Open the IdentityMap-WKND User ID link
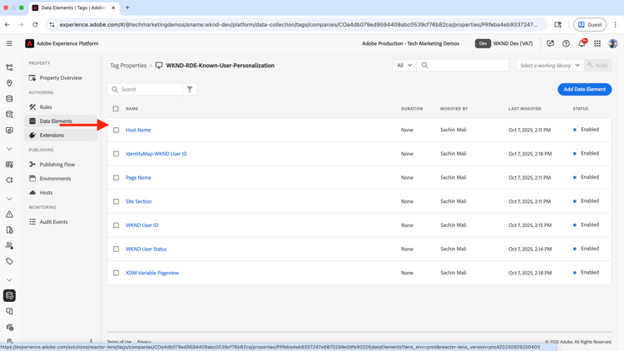The image size is (624, 351). pos(156,154)
